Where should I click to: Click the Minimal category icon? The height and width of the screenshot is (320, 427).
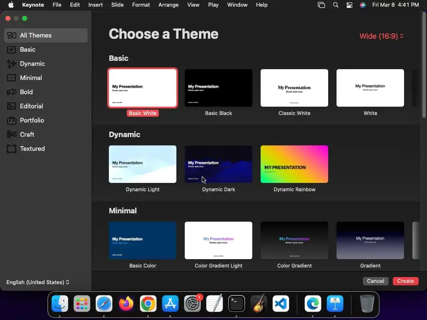pyautogui.click(x=11, y=78)
